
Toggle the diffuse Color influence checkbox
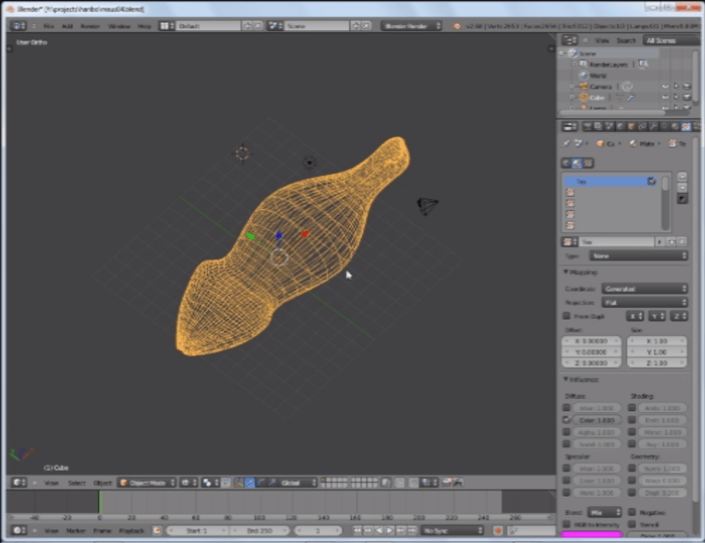coord(567,420)
